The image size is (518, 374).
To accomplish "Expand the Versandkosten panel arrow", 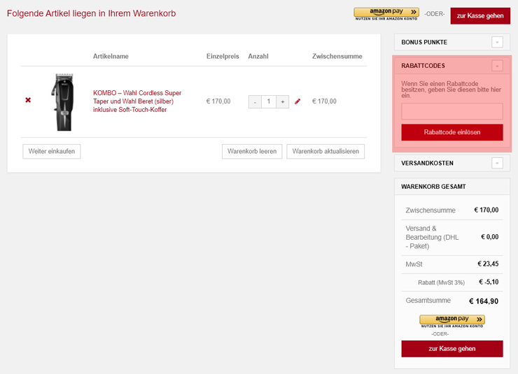I will (x=497, y=163).
